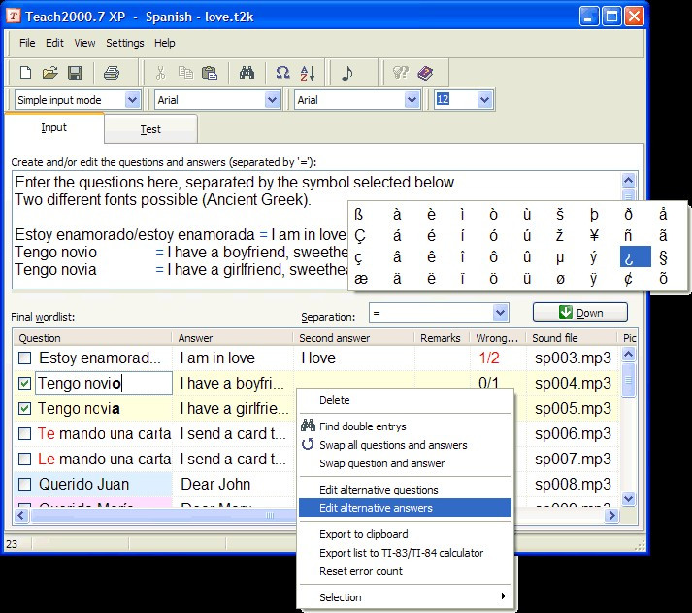Choose Reset error count

[406, 571]
